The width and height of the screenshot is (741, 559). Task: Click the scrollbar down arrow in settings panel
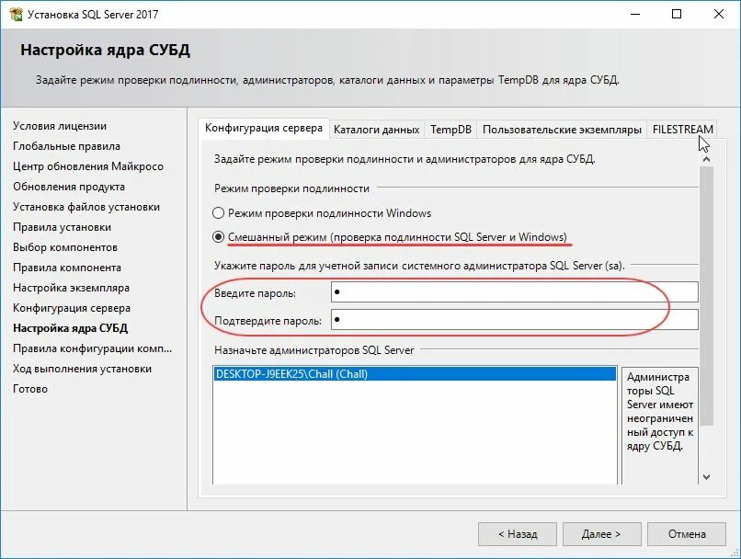(706, 476)
